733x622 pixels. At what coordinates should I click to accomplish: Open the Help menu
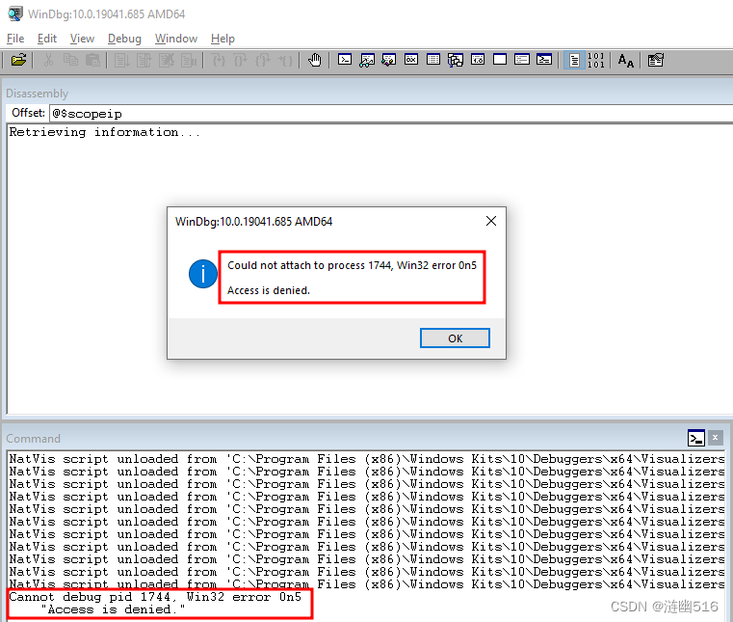[223, 39]
